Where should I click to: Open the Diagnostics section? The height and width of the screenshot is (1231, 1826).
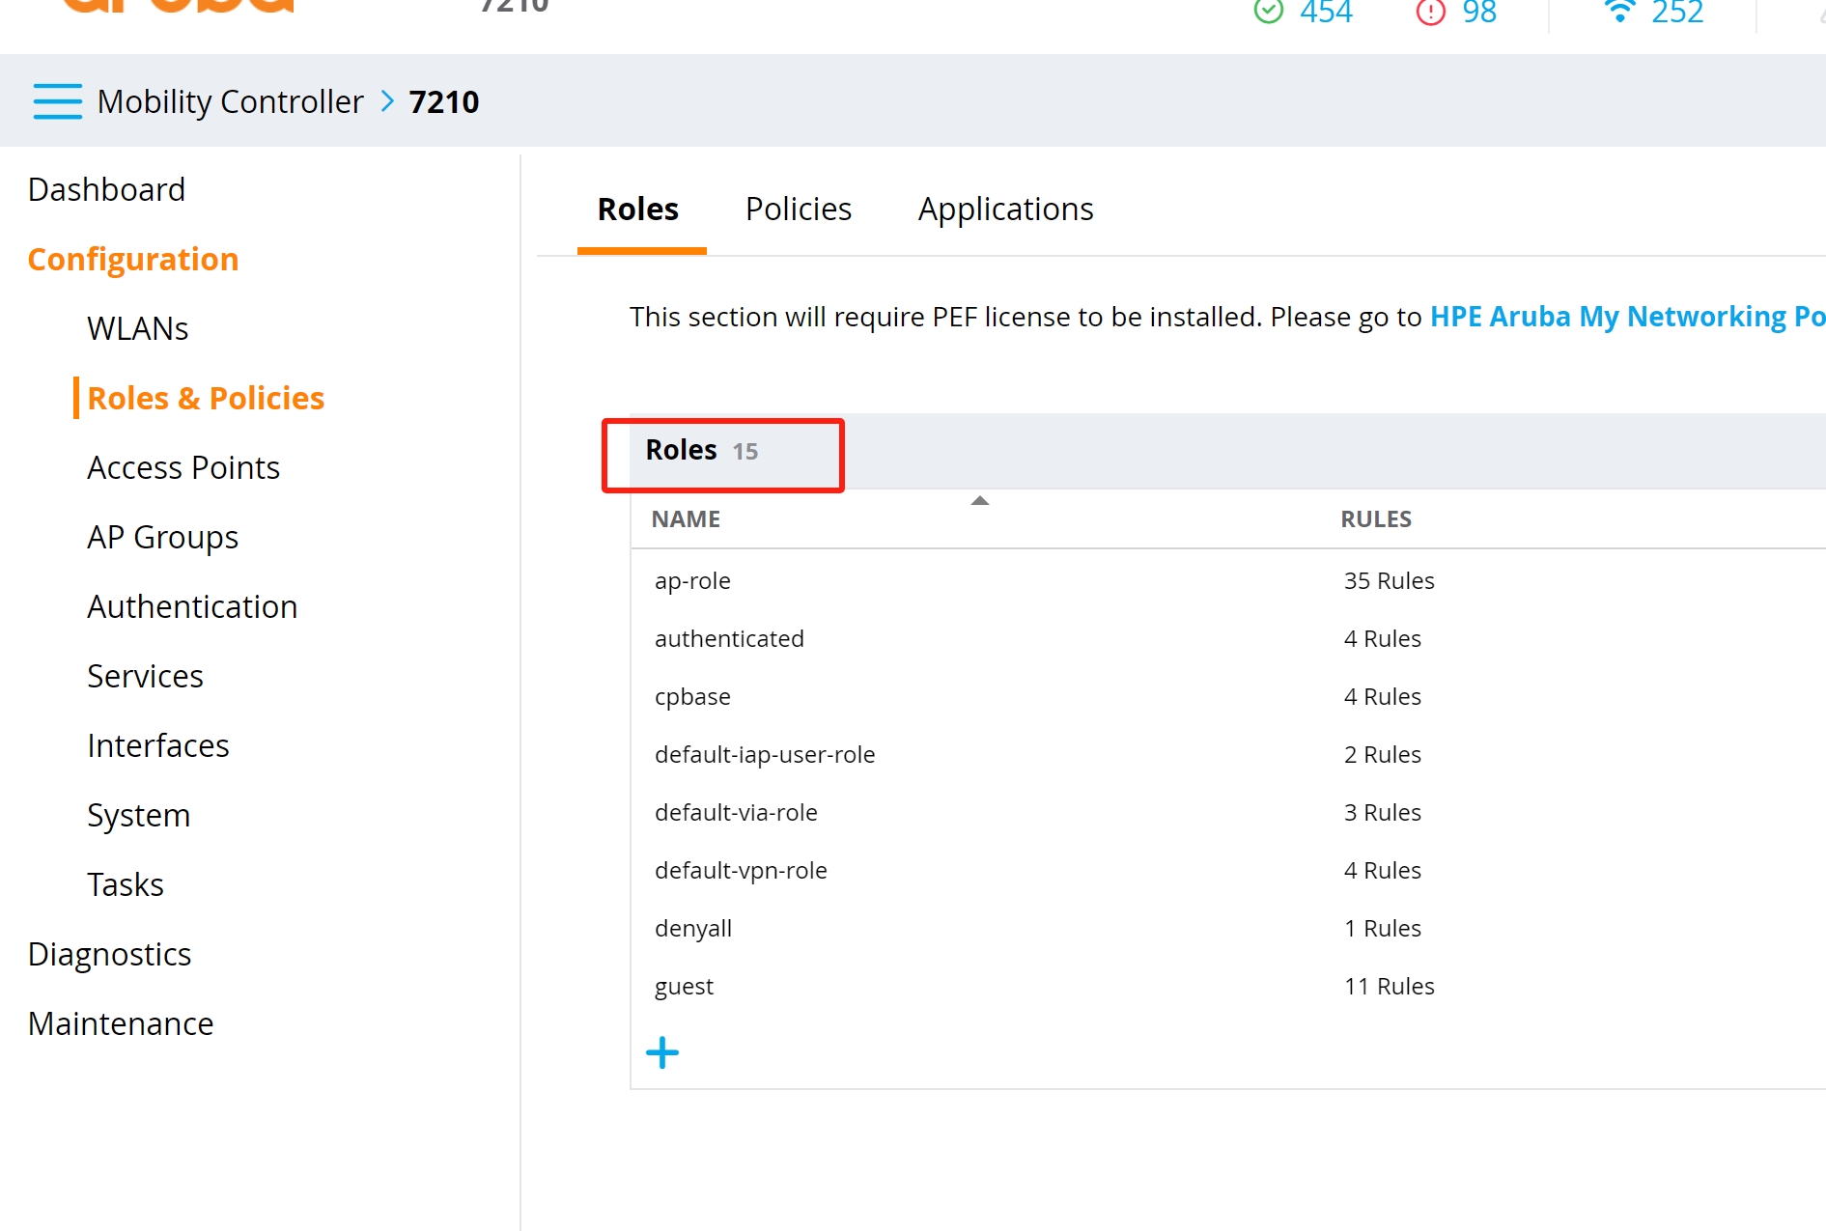109,955
